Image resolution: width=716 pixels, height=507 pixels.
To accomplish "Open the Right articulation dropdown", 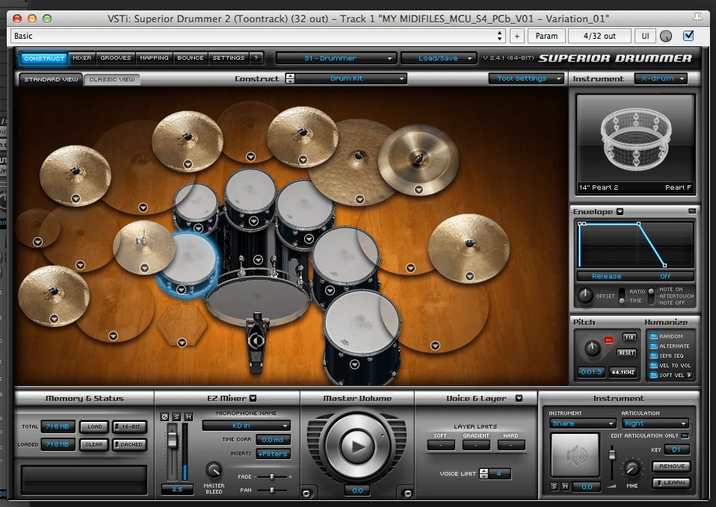I will click(655, 423).
